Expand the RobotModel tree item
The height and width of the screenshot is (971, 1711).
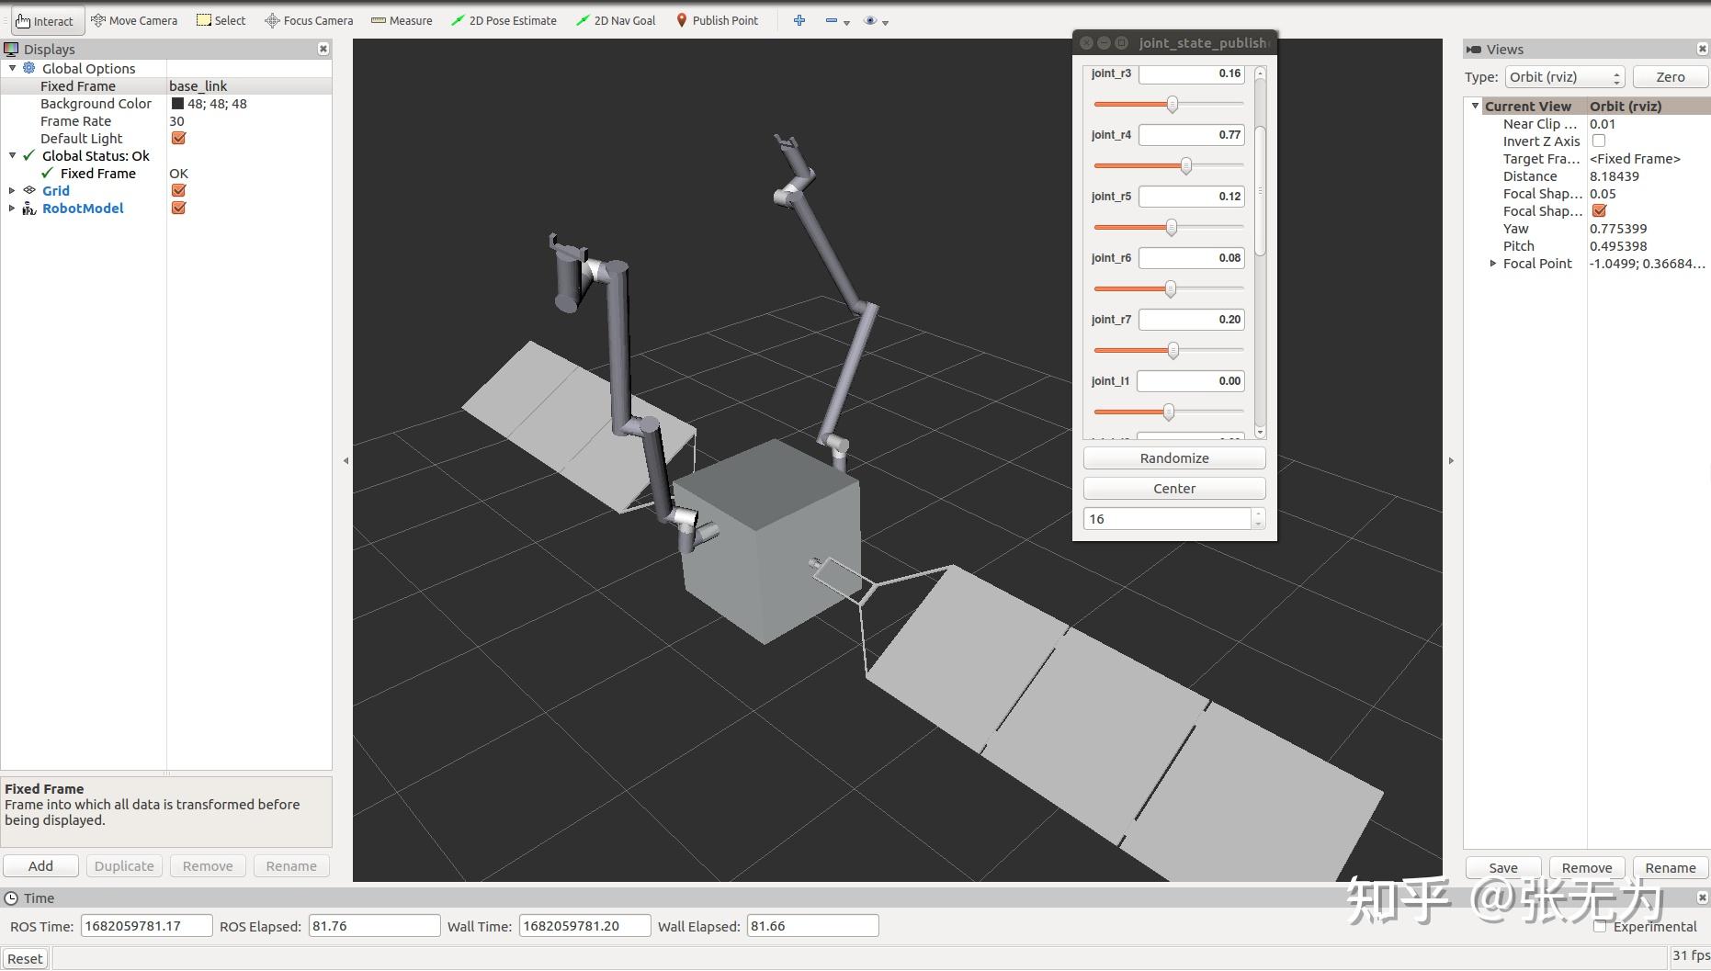[x=11, y=208]
